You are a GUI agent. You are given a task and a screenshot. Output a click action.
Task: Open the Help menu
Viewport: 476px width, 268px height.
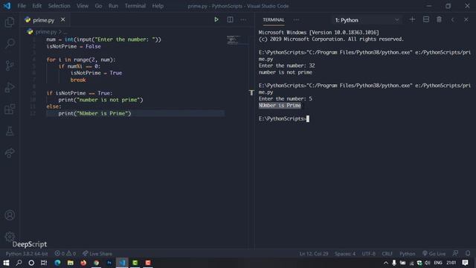[x=158, y=6]
